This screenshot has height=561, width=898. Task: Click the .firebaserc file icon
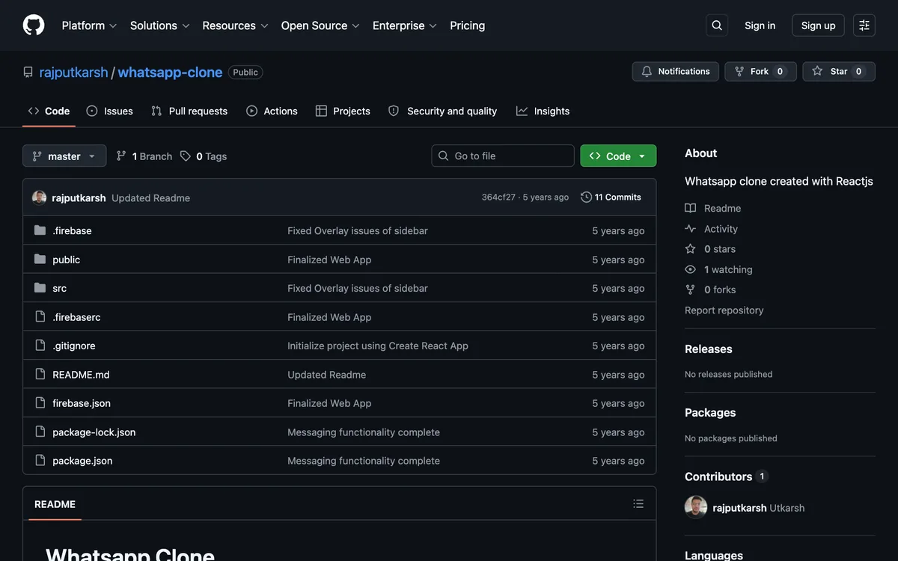(x=40, y=317)
